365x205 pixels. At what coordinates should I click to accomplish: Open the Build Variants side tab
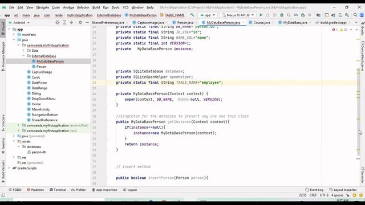[x=3, y=171]
